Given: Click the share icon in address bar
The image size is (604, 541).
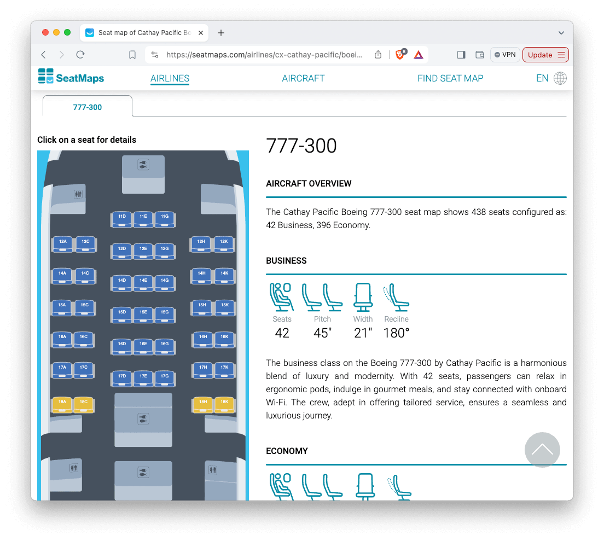Looking at the screenshot, I should pos(378,55).
